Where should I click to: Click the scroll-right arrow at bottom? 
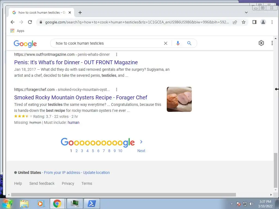271,195
